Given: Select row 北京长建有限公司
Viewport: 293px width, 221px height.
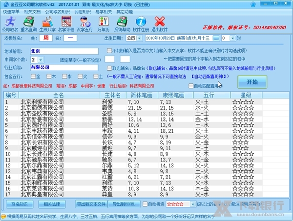Looking at the screenshot, I should coord(133,154).
